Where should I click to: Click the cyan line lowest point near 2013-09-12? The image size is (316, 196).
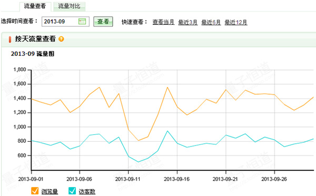(138, 162)
